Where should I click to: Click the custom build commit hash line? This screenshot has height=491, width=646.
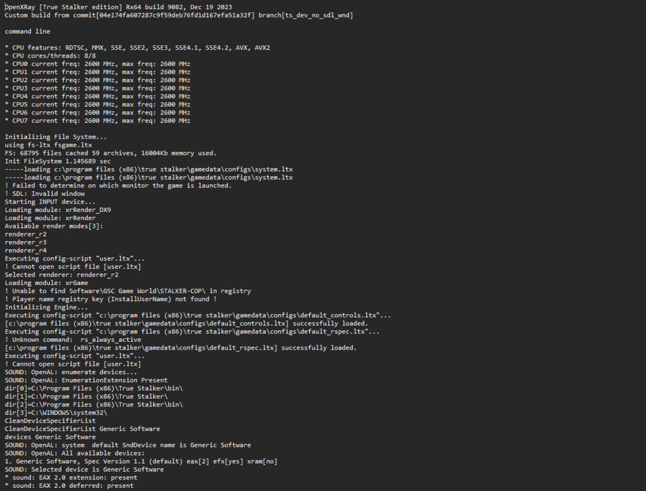179,15
